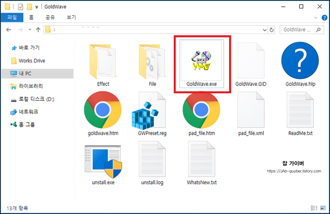Select 로컬 디스크 (D:) in navigation pane
Viewport: 330px width, 214px height.
coord(32,99)
